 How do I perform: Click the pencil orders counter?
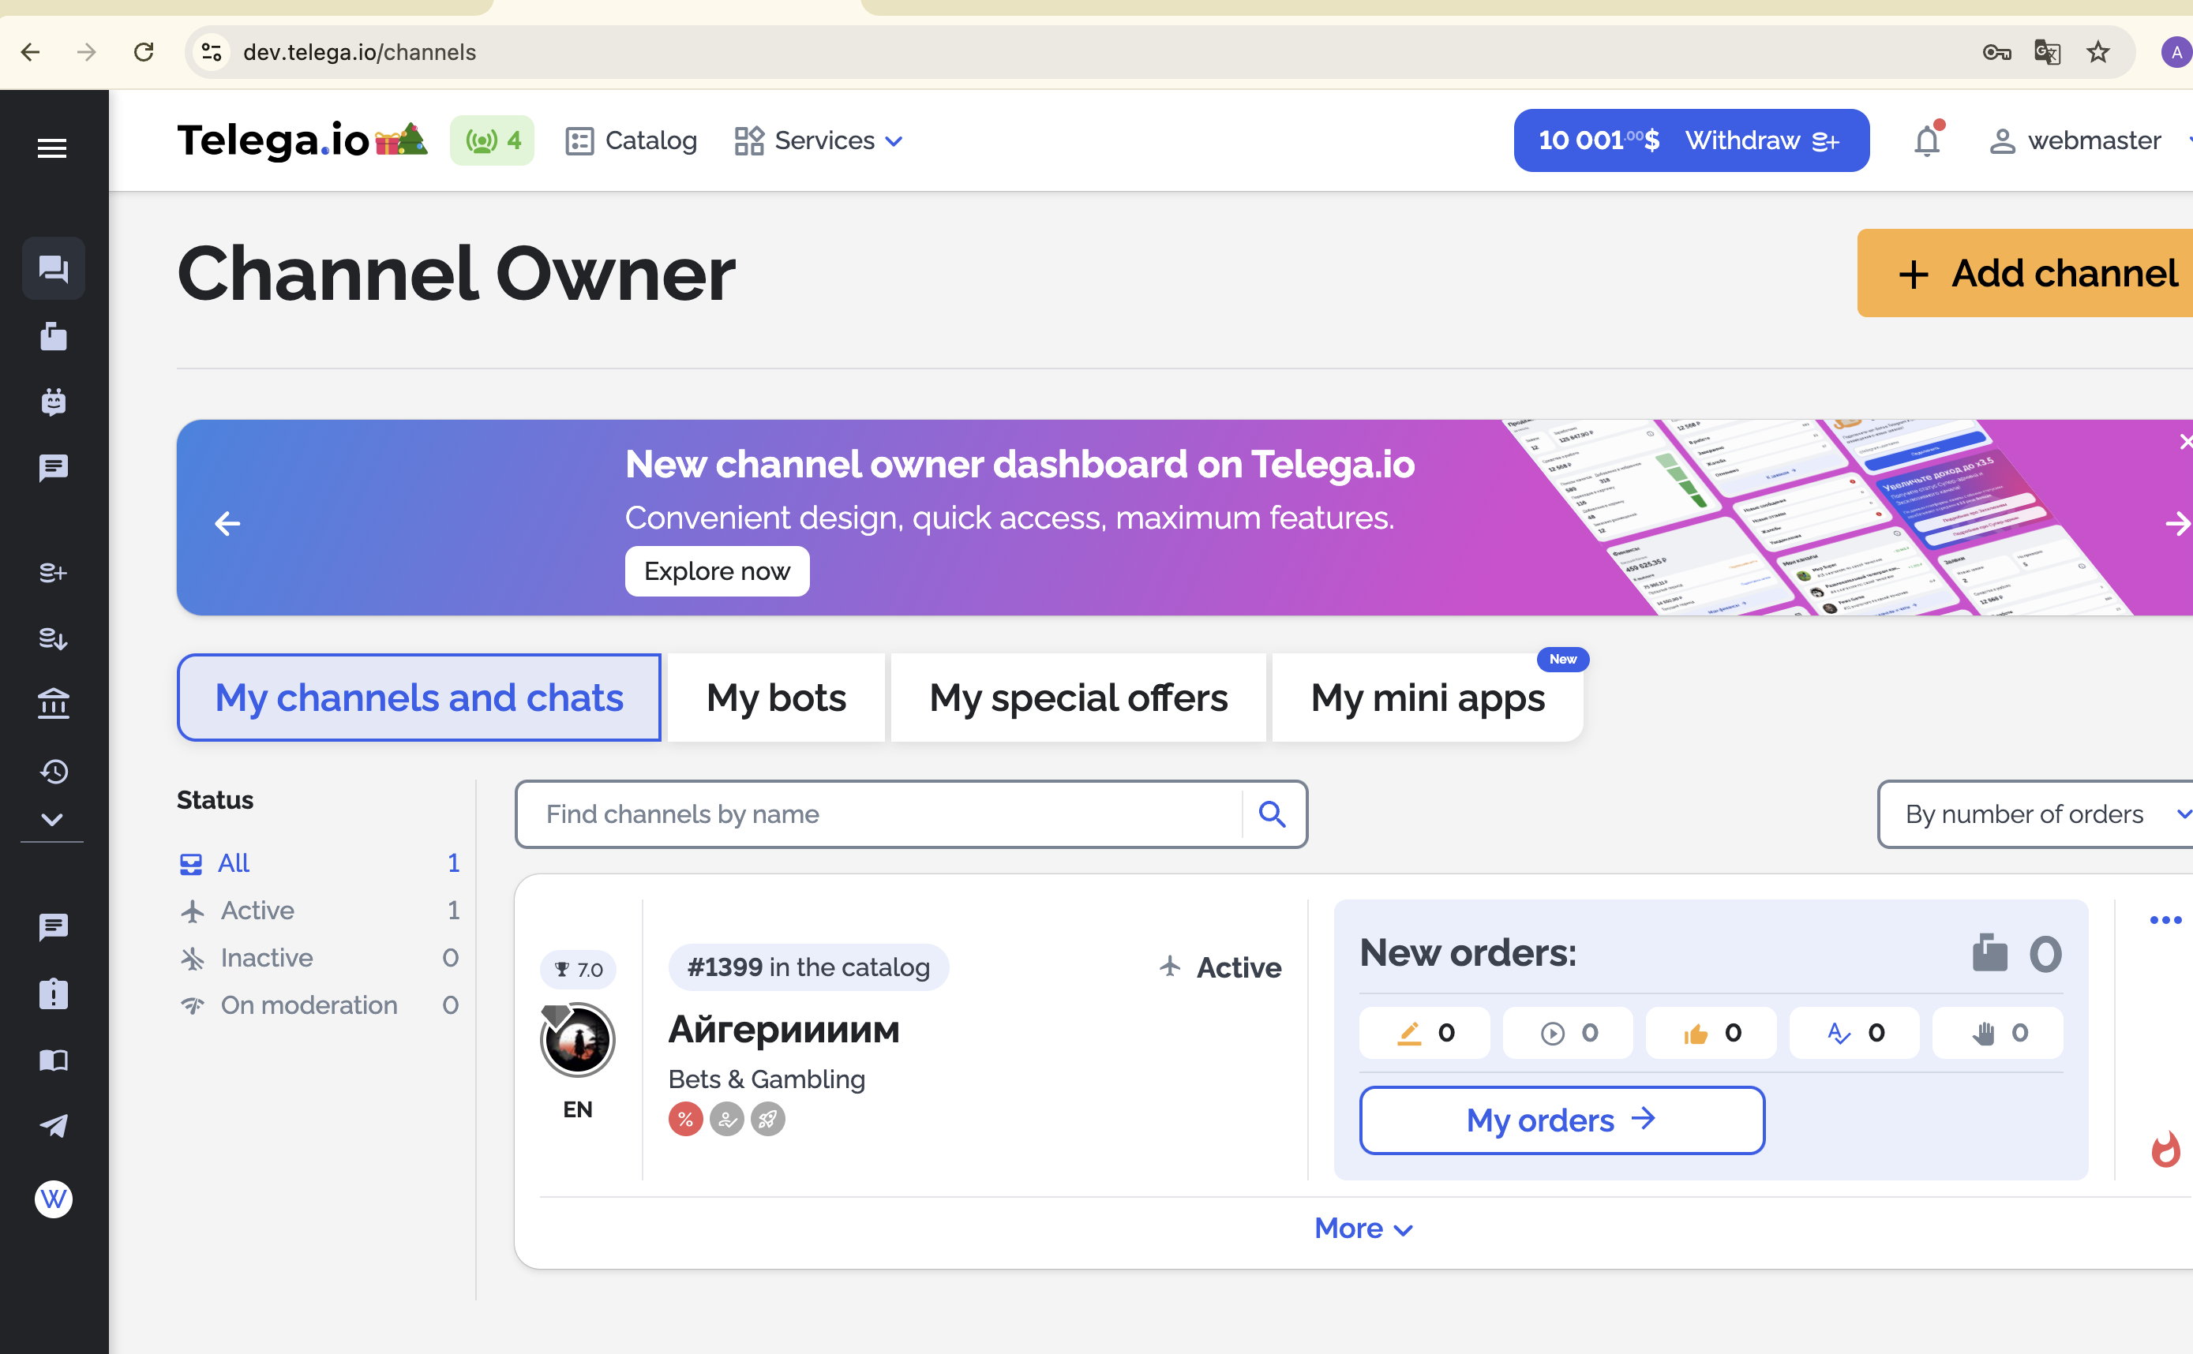[x=1424, y=1033]
